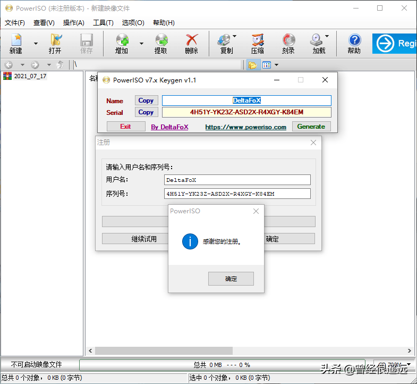Click the blue information icon
The image size is (417, 384).
pos(190,241)
